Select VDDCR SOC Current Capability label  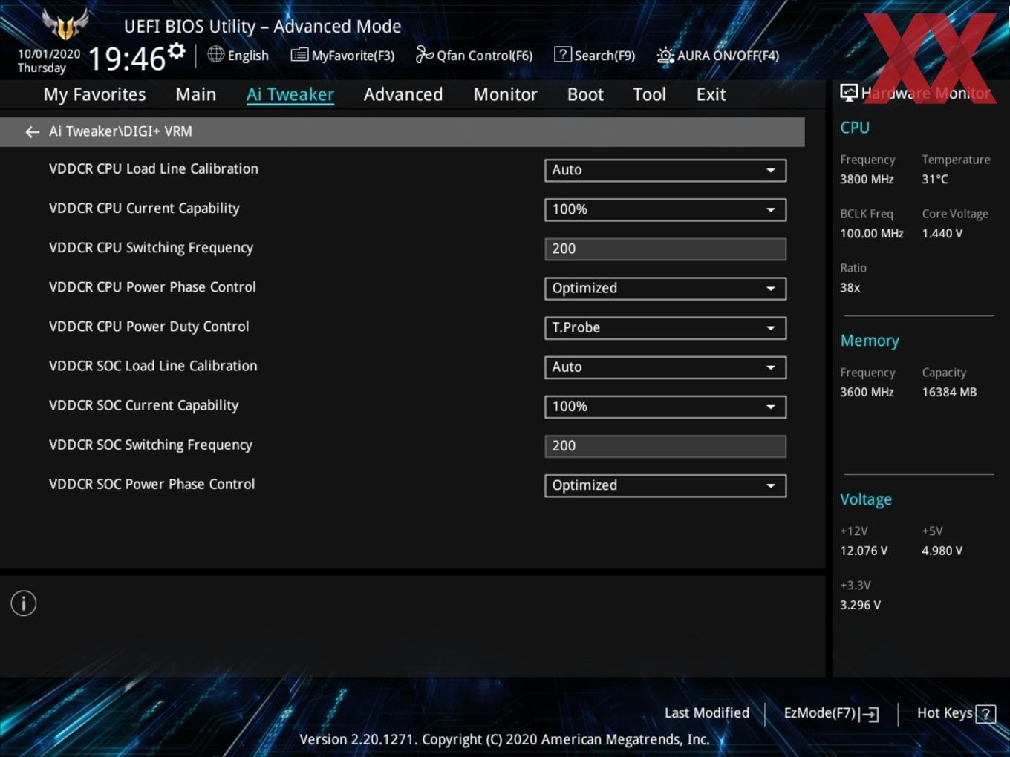coord(143,405)
